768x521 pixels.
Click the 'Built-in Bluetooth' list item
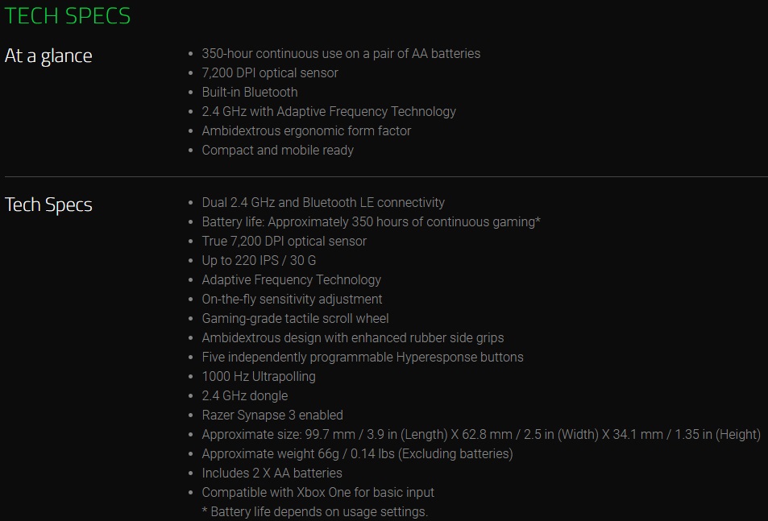coord(250,92)
